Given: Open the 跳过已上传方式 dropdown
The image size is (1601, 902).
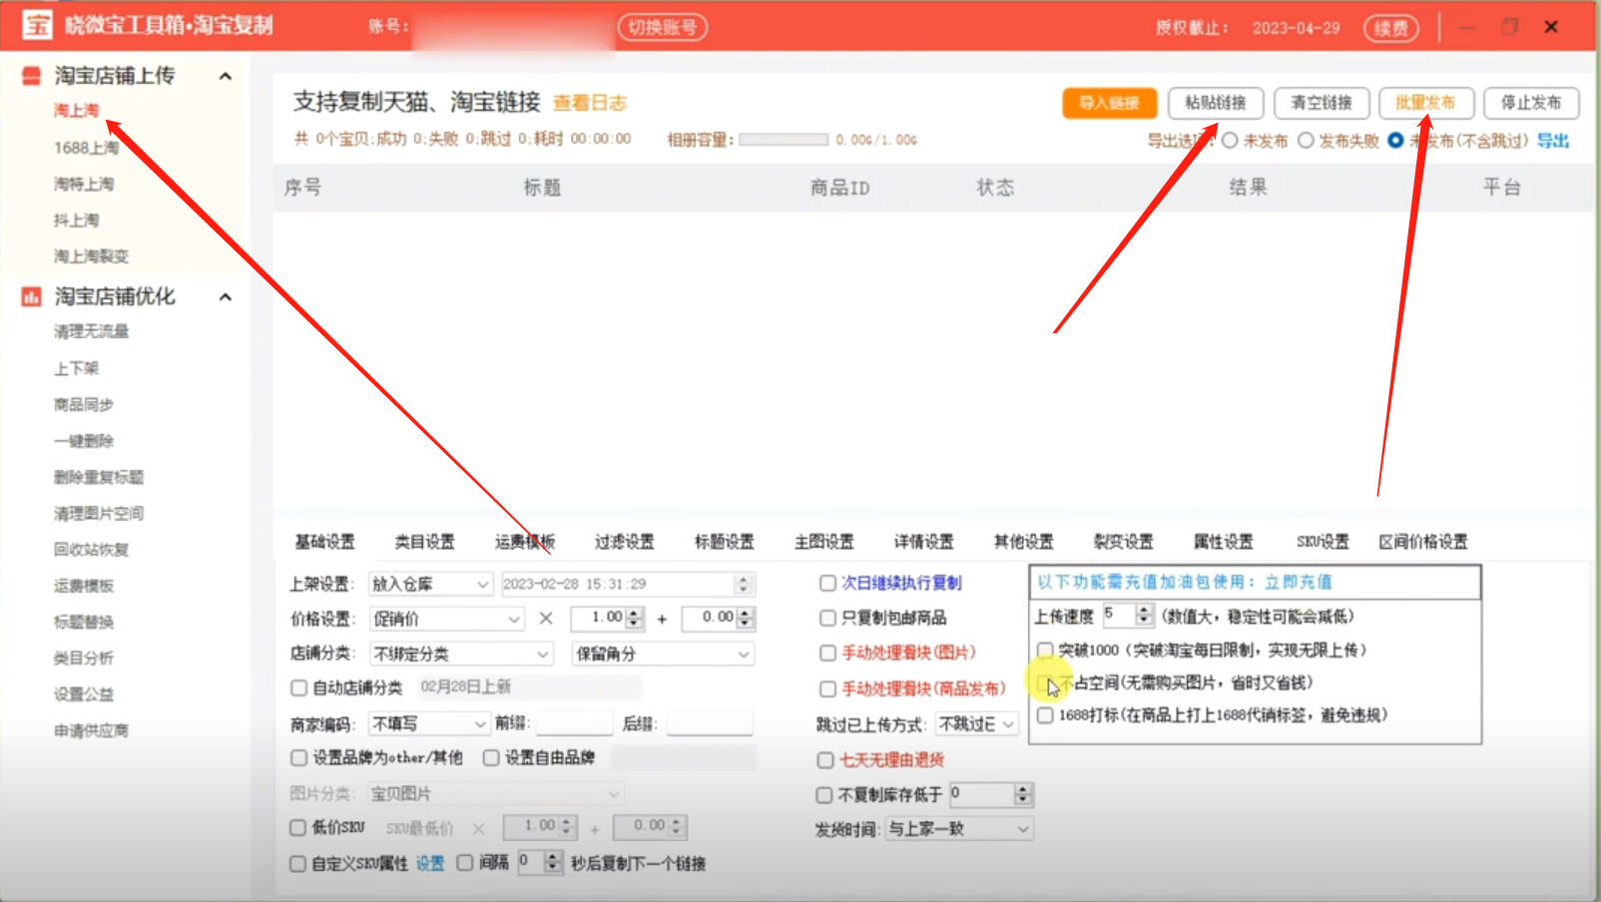Looking at the screenshot, I should [x=976, y=723].
